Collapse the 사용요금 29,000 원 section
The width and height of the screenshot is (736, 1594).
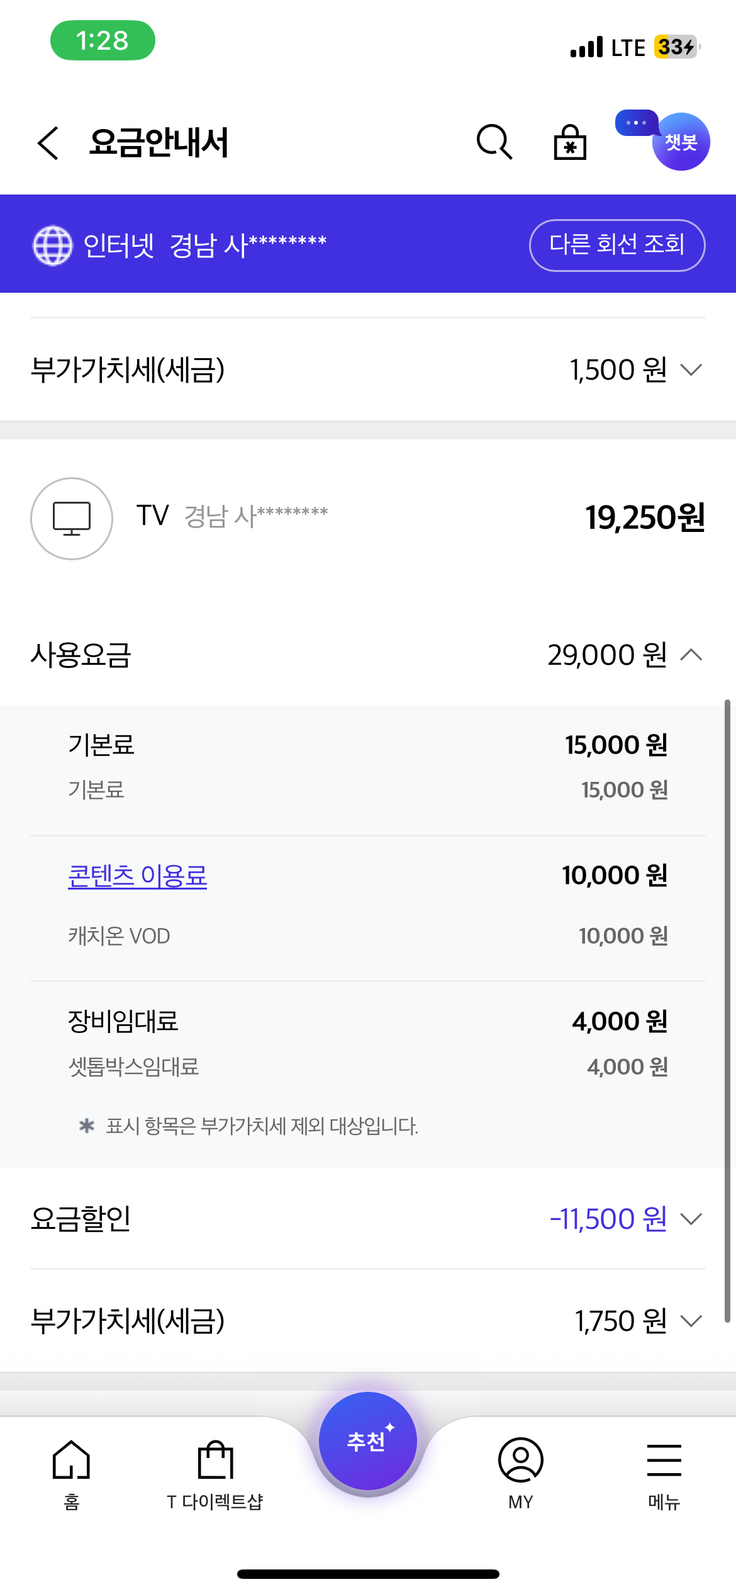[x=691, y=655]
